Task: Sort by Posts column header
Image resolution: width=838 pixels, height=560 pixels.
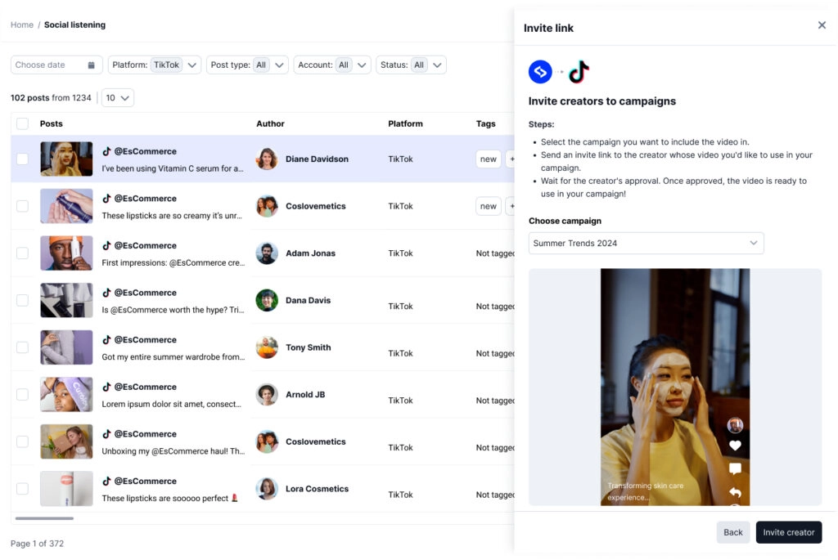Action: pos(52,123)
